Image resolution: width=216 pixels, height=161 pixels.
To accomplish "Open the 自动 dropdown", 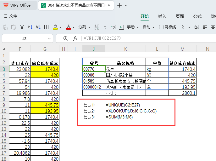I will [148, 27].
